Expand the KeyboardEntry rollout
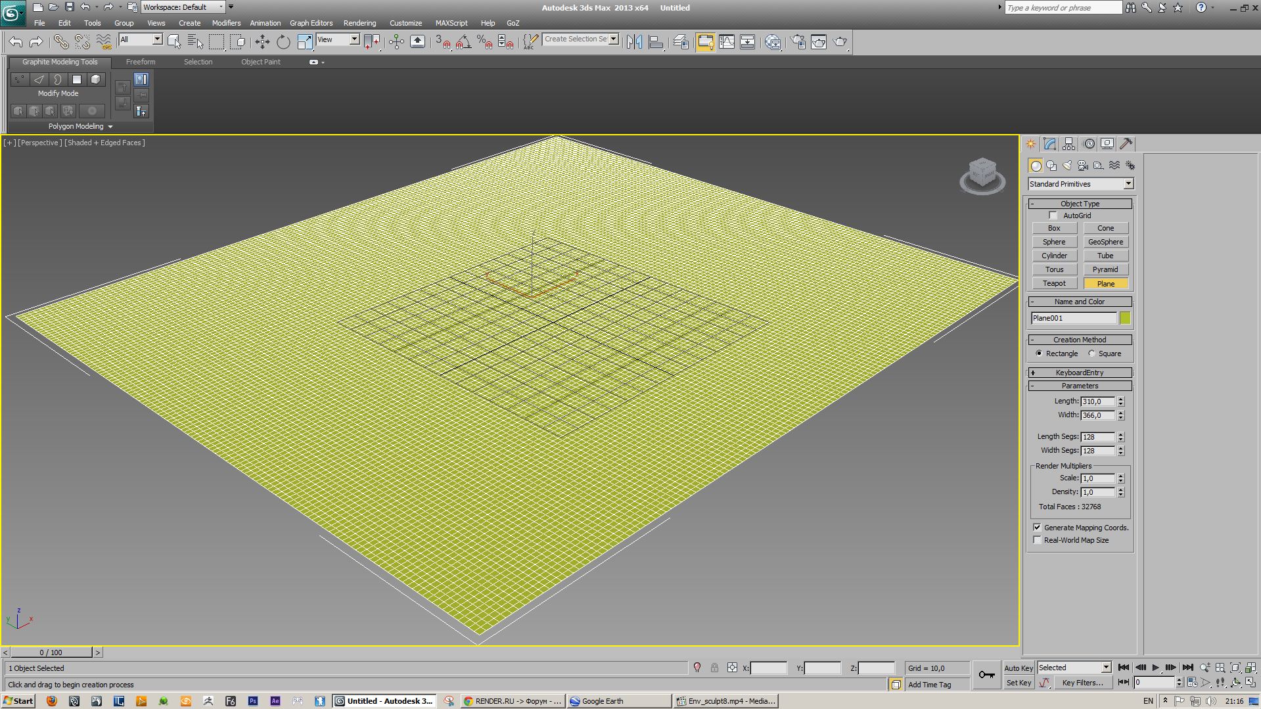1261x709 pixels. point(1080,373)
